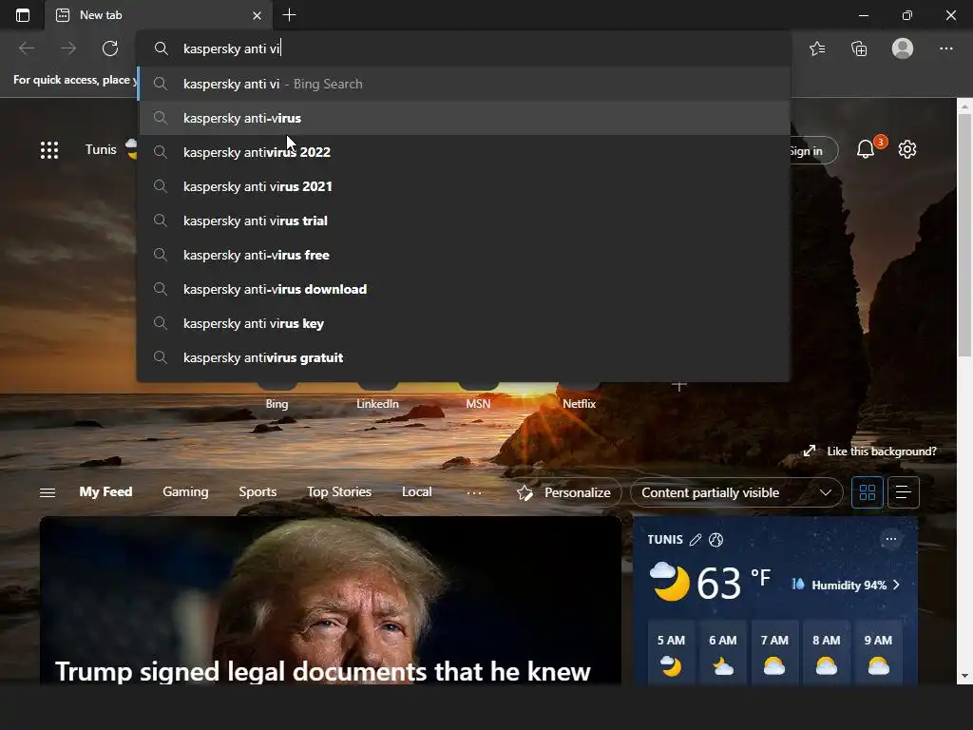
Task: Click the scrollbar up arrow
Action: click(964, 106)
